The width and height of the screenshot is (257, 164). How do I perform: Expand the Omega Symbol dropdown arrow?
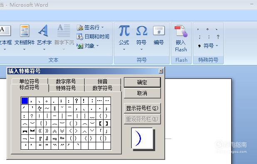point(141,49)
